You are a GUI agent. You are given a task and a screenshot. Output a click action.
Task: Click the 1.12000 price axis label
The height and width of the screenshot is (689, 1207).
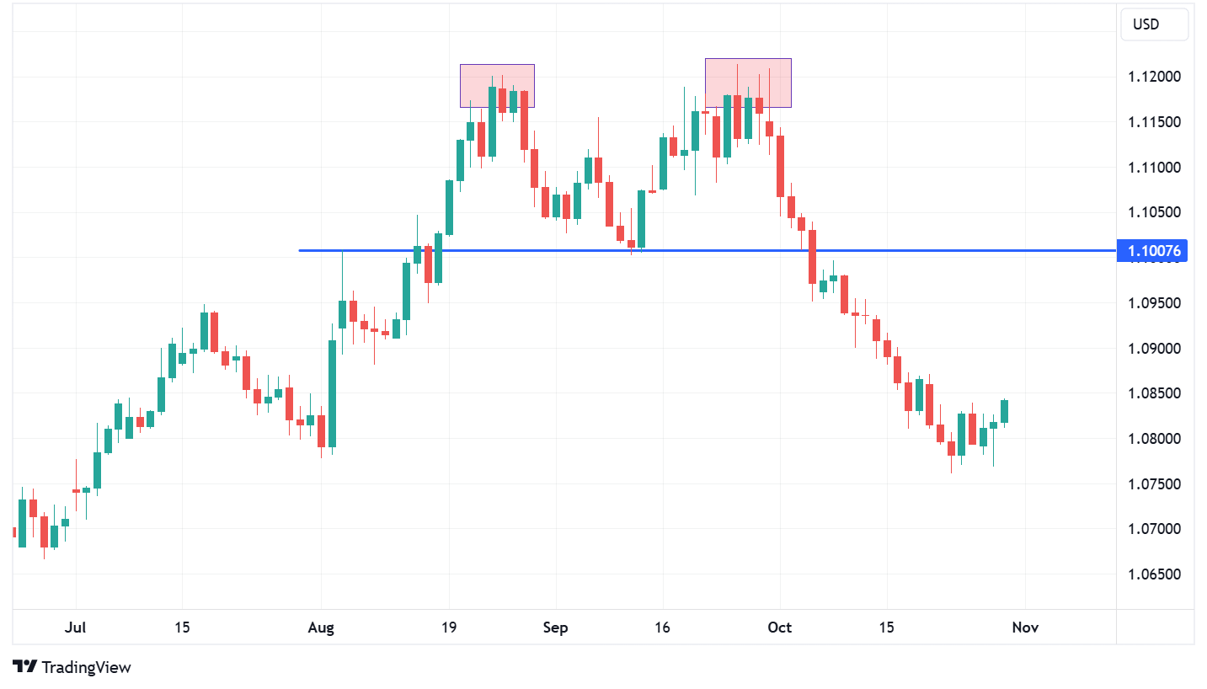click(1155, 77)
